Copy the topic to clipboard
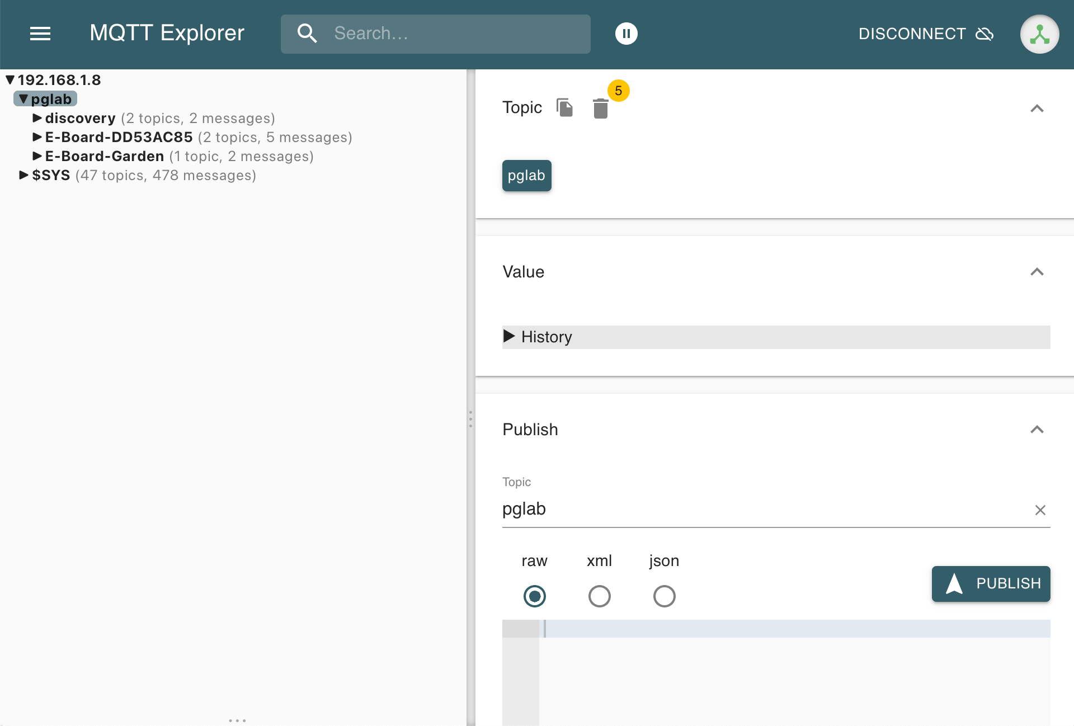 [x=564, y=107]
